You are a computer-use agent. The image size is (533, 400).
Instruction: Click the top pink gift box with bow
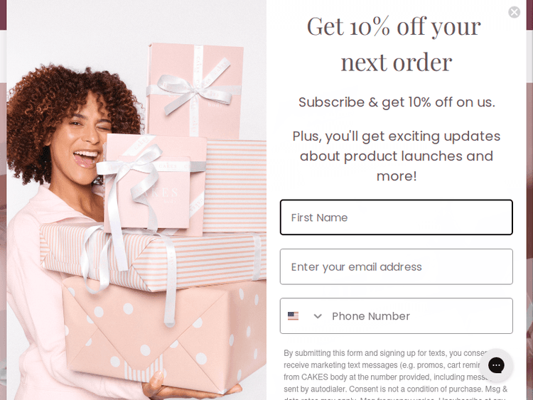(x=195, y=90)
